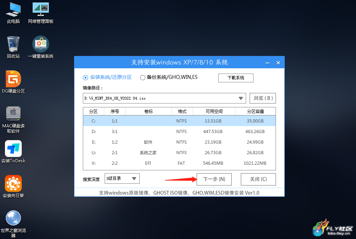Click the 关闭 (C) button
This screenshot has width=356, height=239.
[258, 179]
